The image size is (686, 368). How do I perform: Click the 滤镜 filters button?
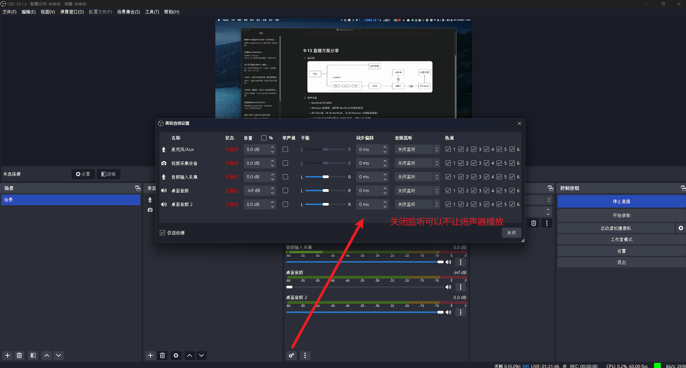pos(109,174)
